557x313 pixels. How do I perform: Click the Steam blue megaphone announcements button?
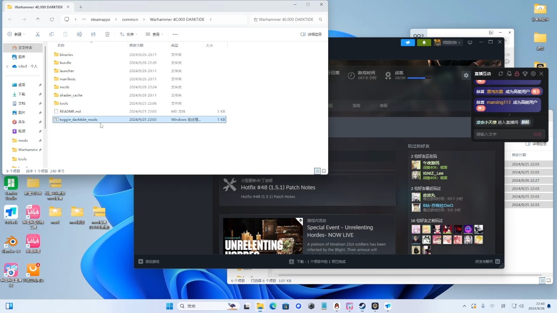pyautogui.click(x=408, y=43)
